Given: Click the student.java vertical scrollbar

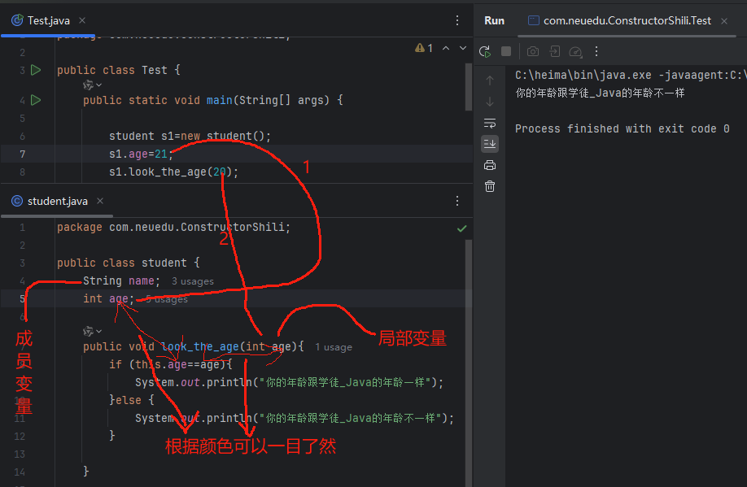Looking at the screenshot, I should pyautogui.click(x=469, y=362).
